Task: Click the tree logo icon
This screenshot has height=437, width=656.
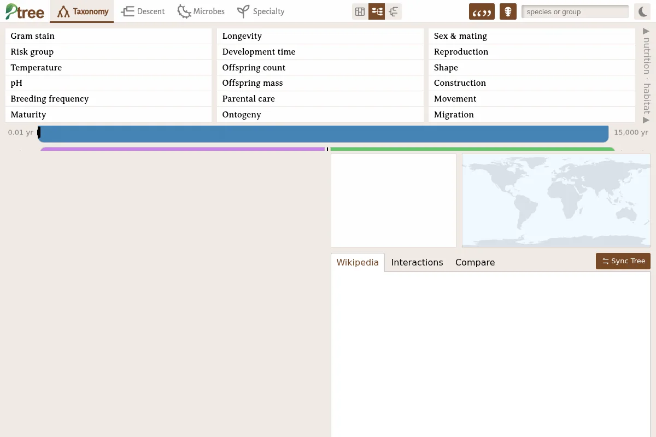Action: pos(25,11)
